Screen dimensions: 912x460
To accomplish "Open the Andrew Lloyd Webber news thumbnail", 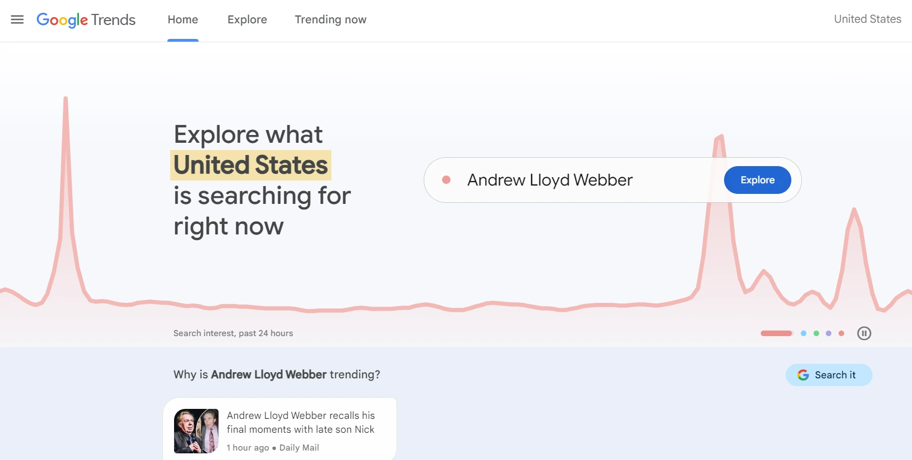I will point(196,431).
